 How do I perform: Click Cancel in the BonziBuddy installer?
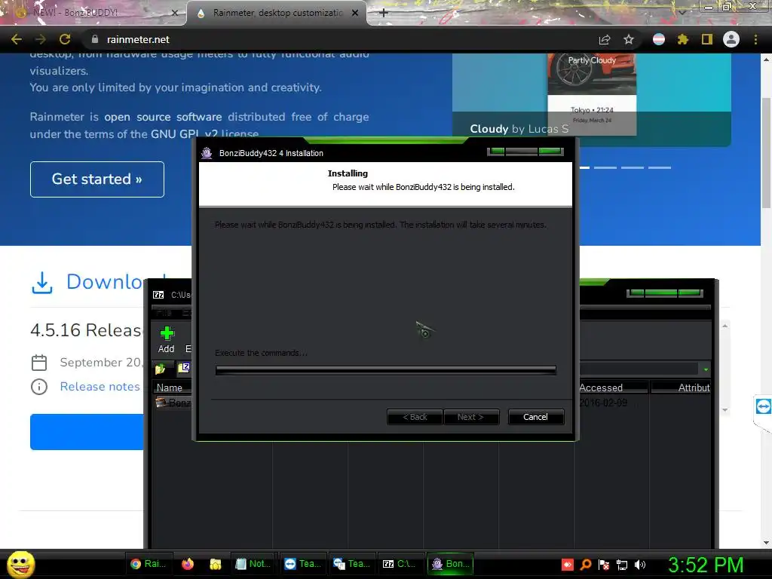click(x=536, y=417)
